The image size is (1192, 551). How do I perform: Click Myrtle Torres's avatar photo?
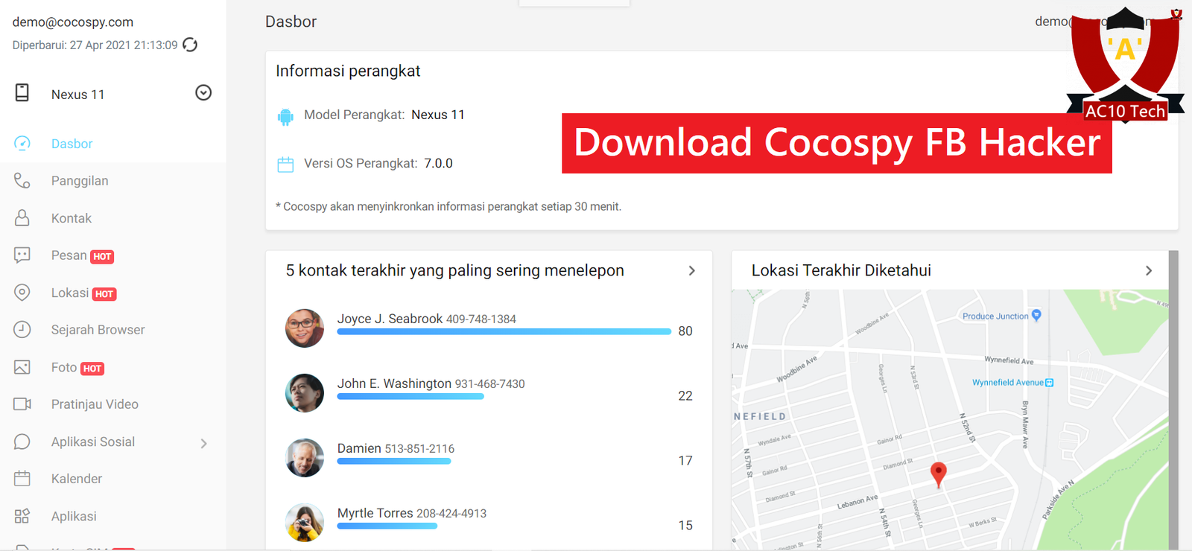tap(305, 523)
